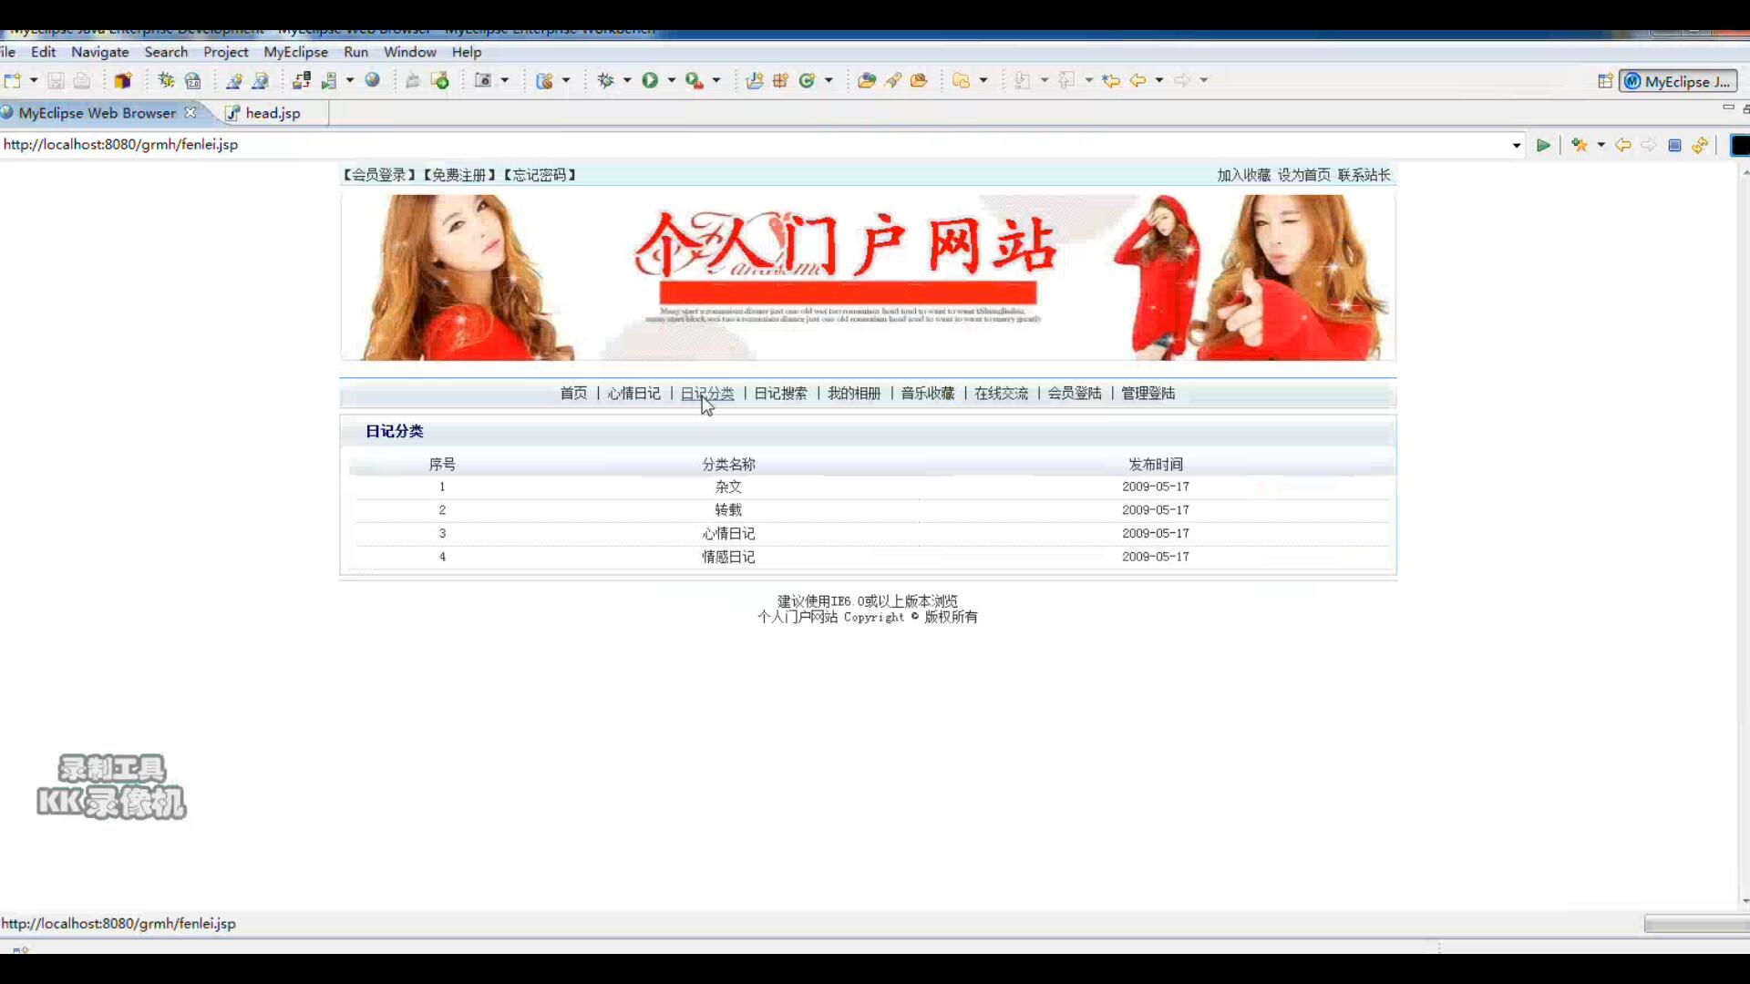Click the Search flashlight toolbar icon
Viewport: 1750px width, 984px height.
pyautogui.click(x=893, y=80)
